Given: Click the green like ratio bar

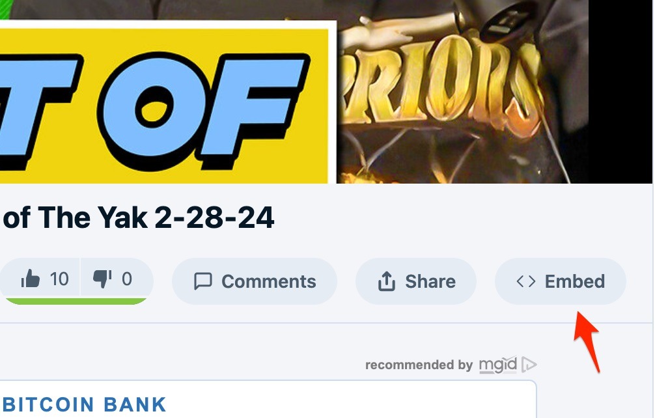Looking at the screenshot, I should (76, 301).
